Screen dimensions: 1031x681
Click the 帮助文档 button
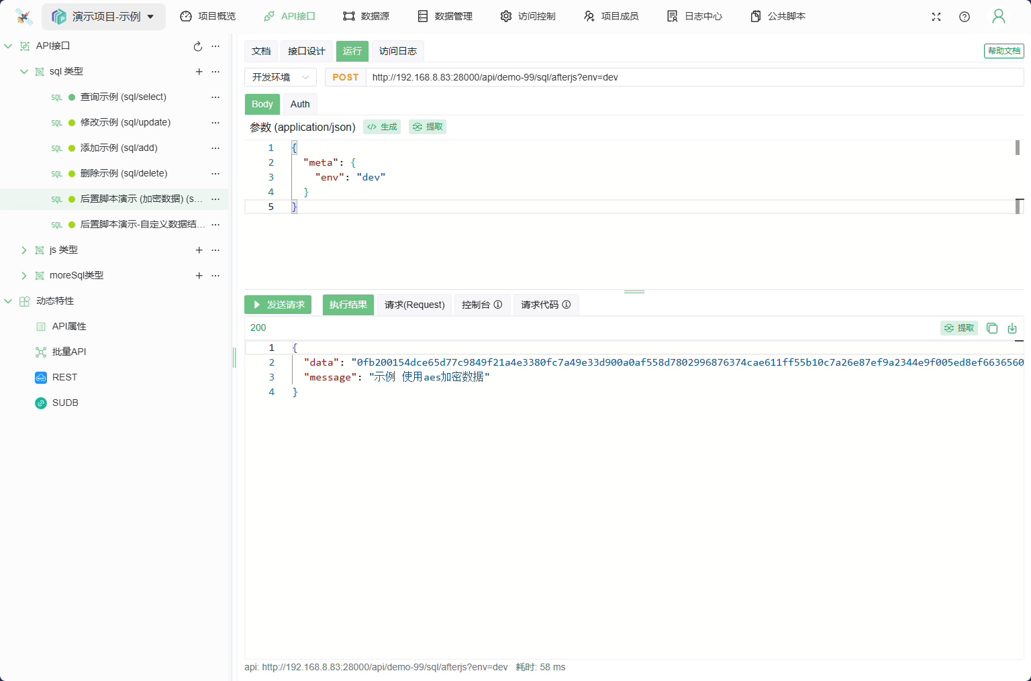1003,51
